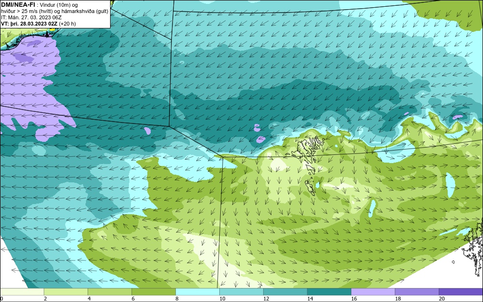Screen dimensions: 483x302
Task: Click the 2–4 m/s light green legend swatch
Action: point(66,292)
